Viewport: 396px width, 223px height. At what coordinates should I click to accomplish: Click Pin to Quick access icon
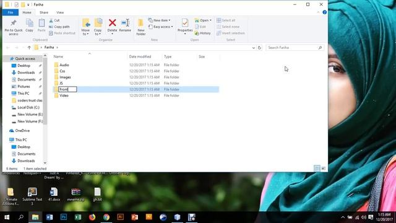click(x=14, y=24)
